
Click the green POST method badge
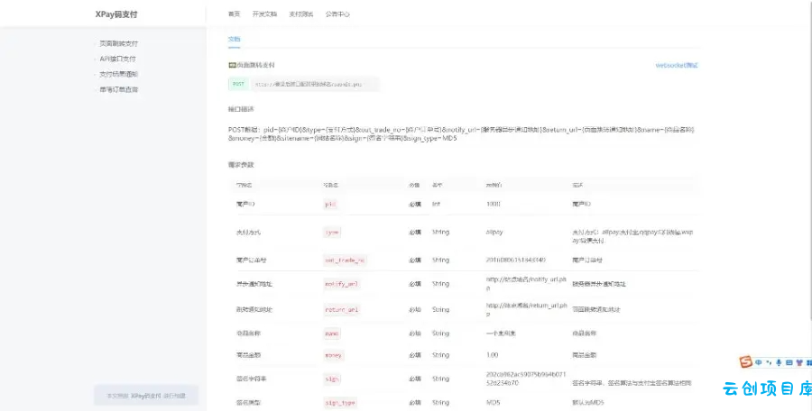pos(238,84)
